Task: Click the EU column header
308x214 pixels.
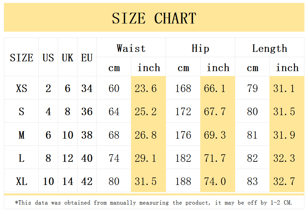Action: pos(87,57)
